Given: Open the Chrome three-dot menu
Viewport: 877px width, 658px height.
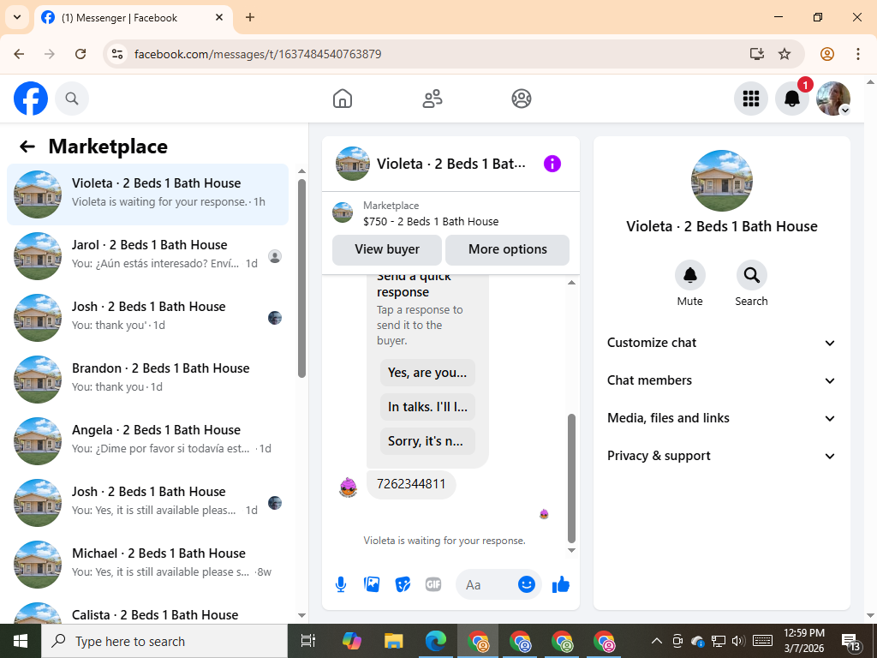Looking at the screenshot, I should pos(858,54).
